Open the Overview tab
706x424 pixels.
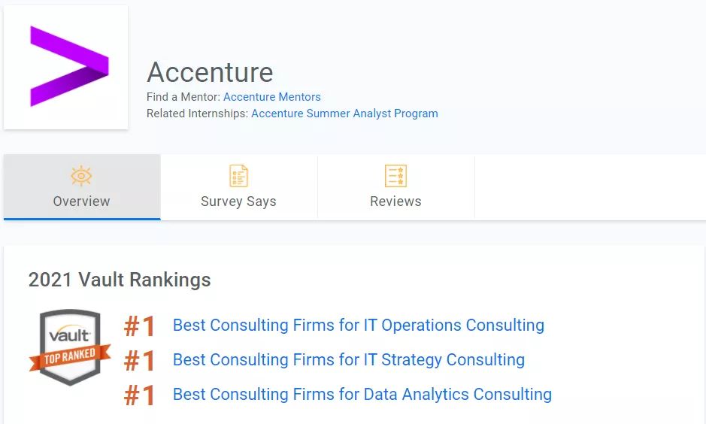point(82,186)
